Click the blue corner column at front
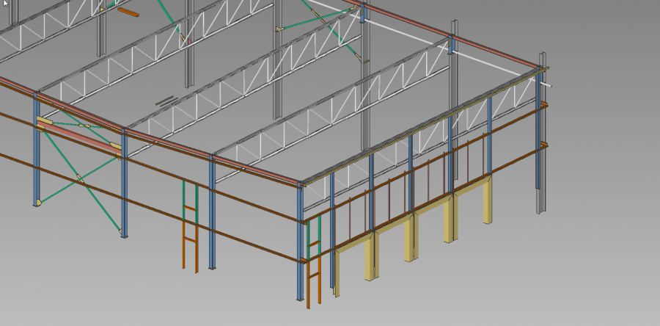The image size is (660, 326). tap(300, 242)
